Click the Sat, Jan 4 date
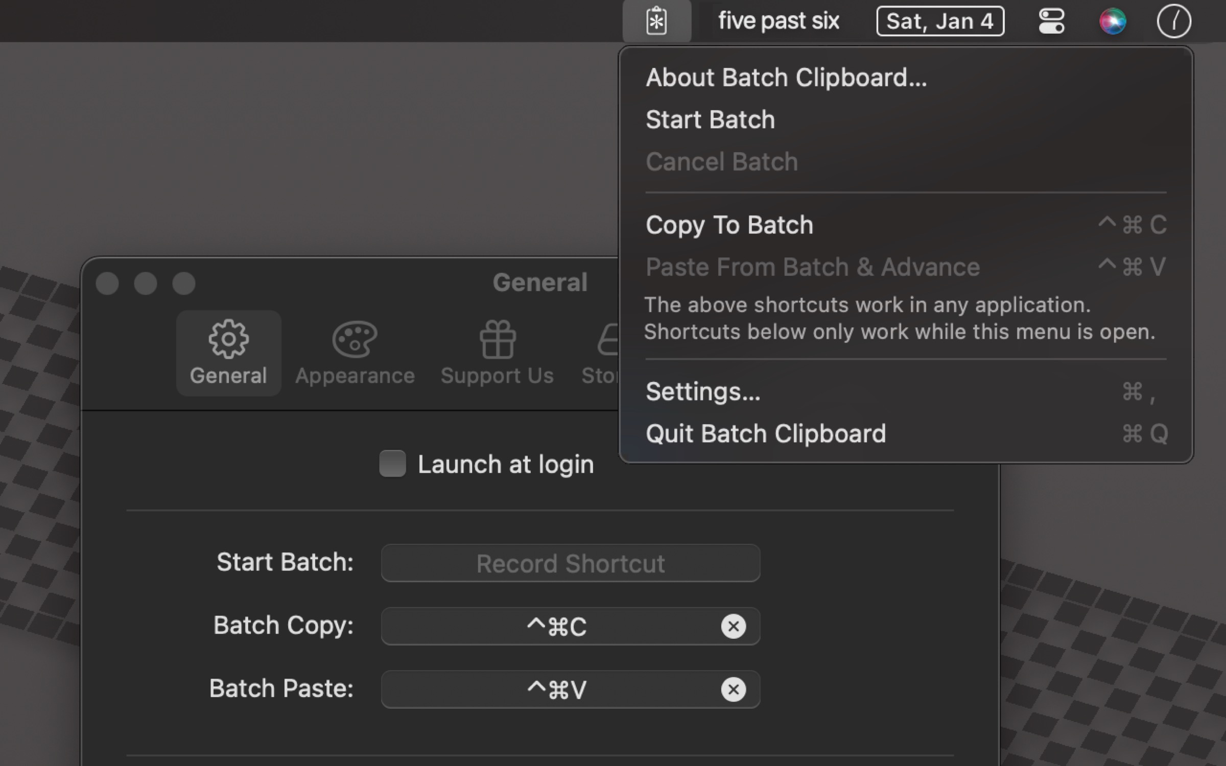 940,20
